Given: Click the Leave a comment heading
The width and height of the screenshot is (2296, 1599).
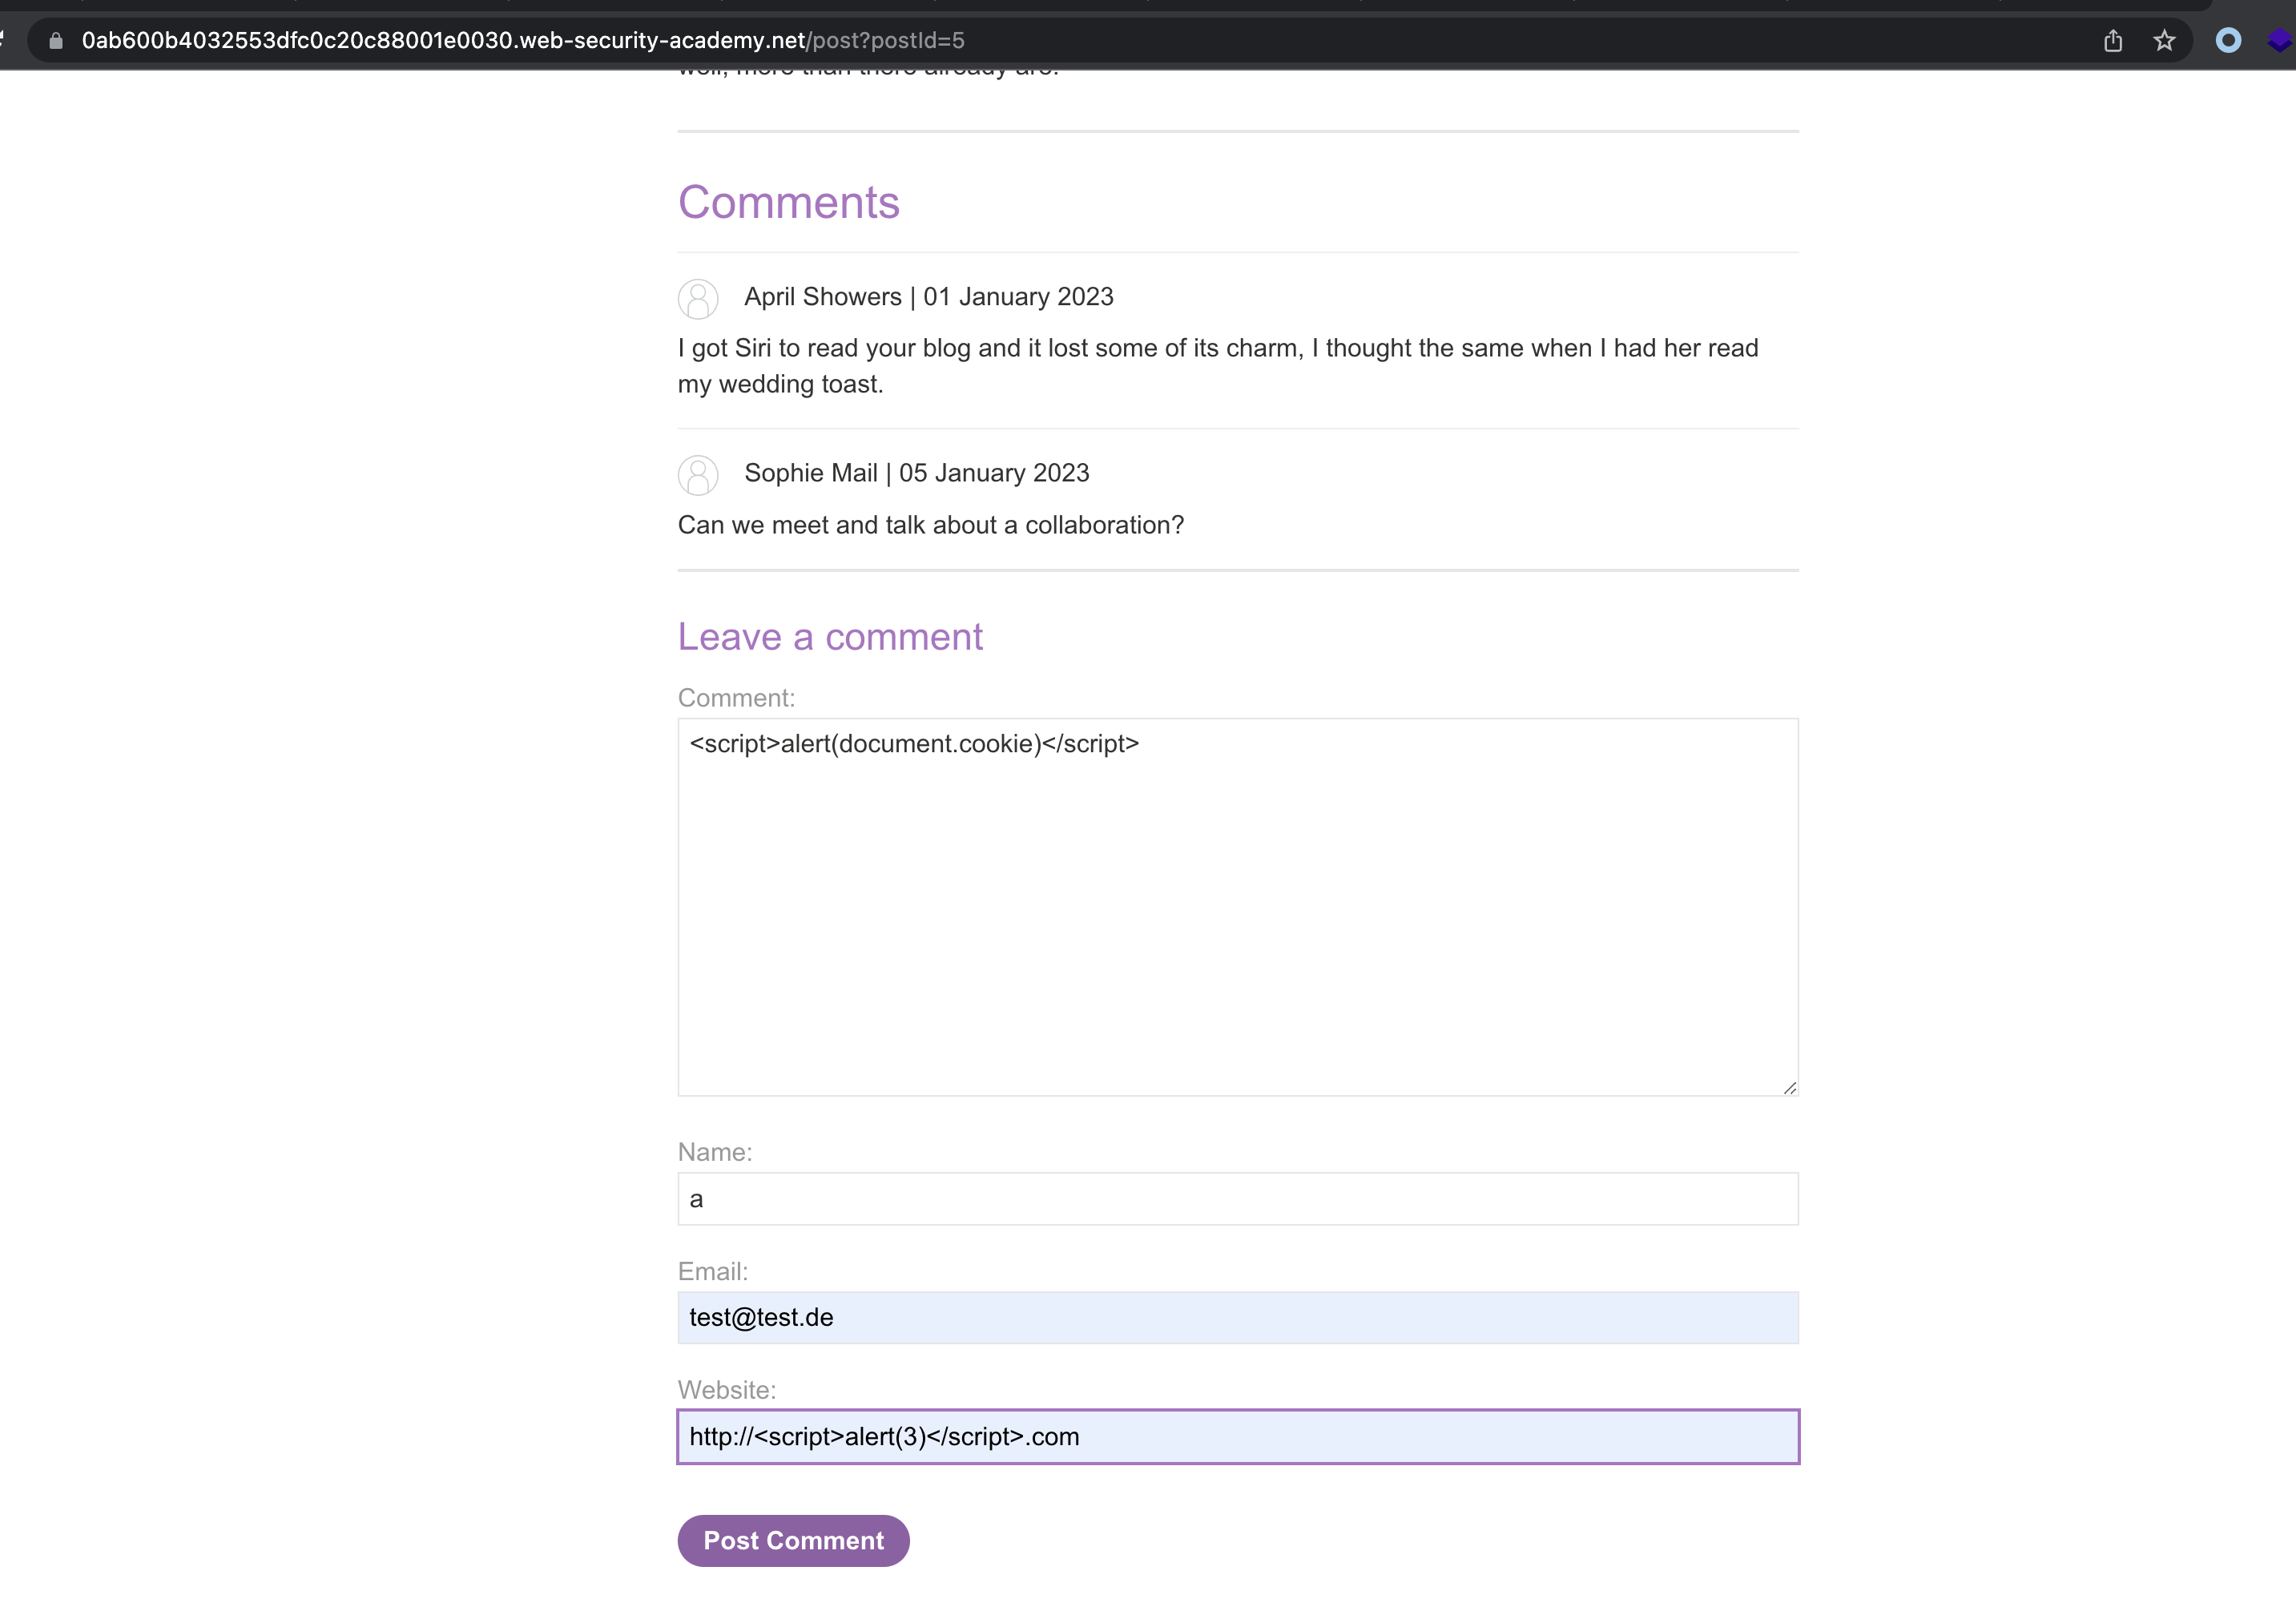Looking at the screenshot, I should coord(830,637).
